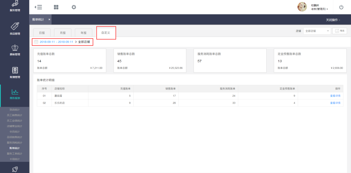This screenshot has width=351, height=173.
Task: Click the calendar icon beside date range
Action: coord(36,42)
